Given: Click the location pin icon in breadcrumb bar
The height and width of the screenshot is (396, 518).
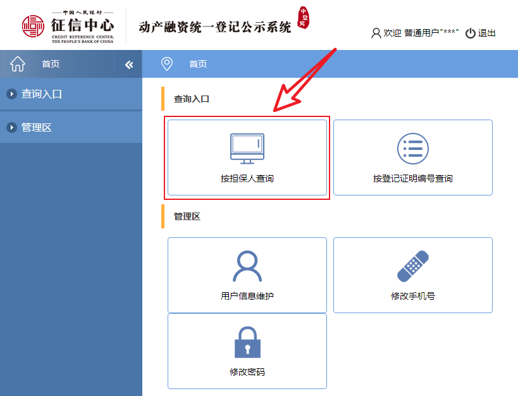Looking at the screenshot, I should click(x=167, y=64).
